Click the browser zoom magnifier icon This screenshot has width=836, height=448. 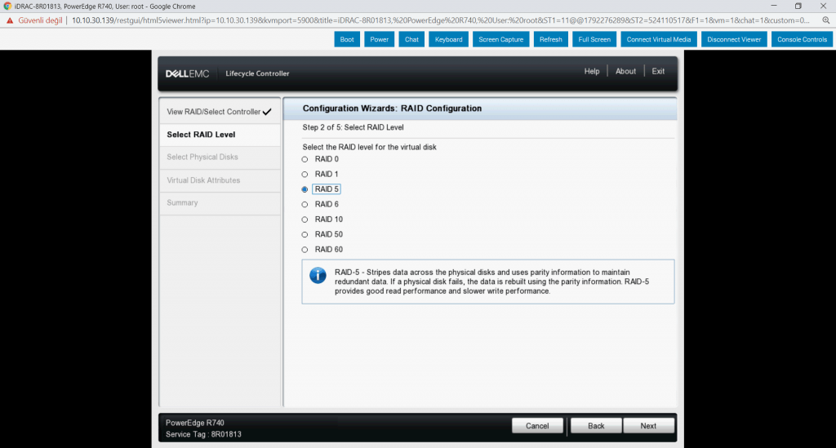coord(825,20)
